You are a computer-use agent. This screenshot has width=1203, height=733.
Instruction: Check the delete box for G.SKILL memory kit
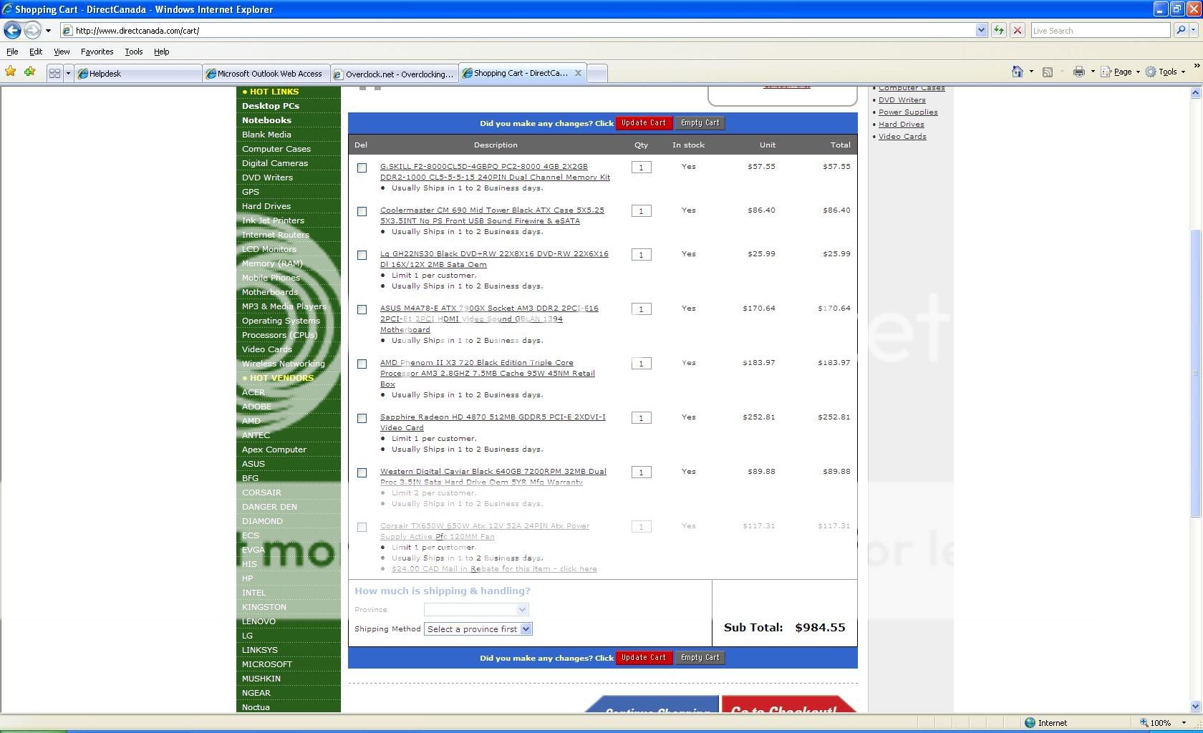[362, 168]
